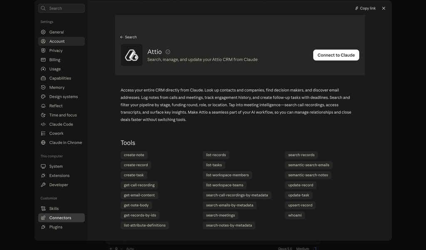The image size is (426, 250).
Task: Click the create-note tool chip
Action: tap(134, 155)
